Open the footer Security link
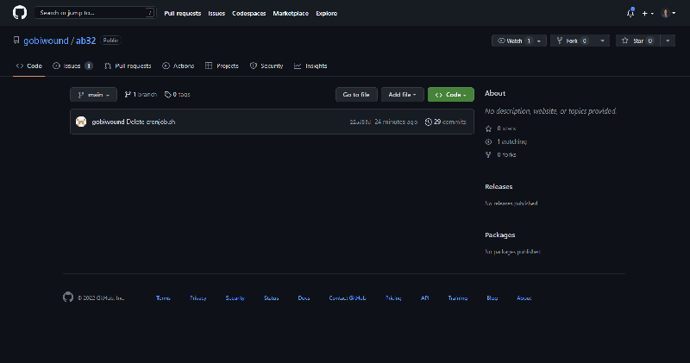This screenshot has width=690, height=363. click(x=235, y=297)
